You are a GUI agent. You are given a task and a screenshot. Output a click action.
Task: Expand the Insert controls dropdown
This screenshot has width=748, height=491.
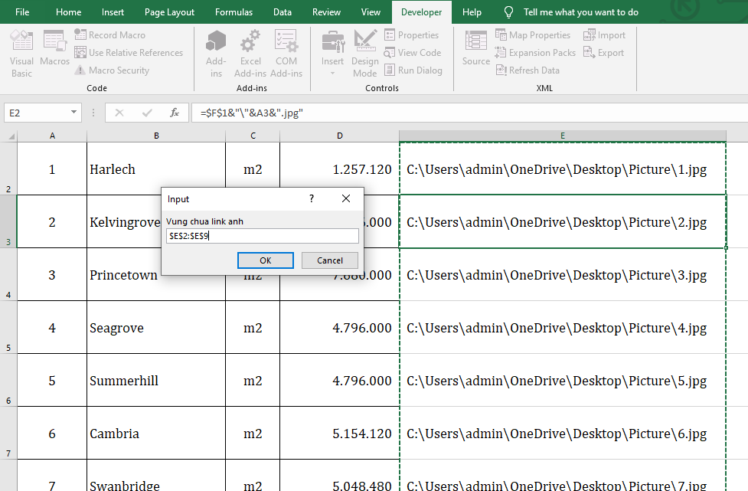pos(332,73)
